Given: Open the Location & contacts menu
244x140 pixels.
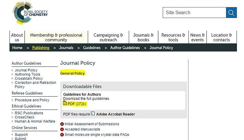Looking at the screenshot, I should coord(222,37).
